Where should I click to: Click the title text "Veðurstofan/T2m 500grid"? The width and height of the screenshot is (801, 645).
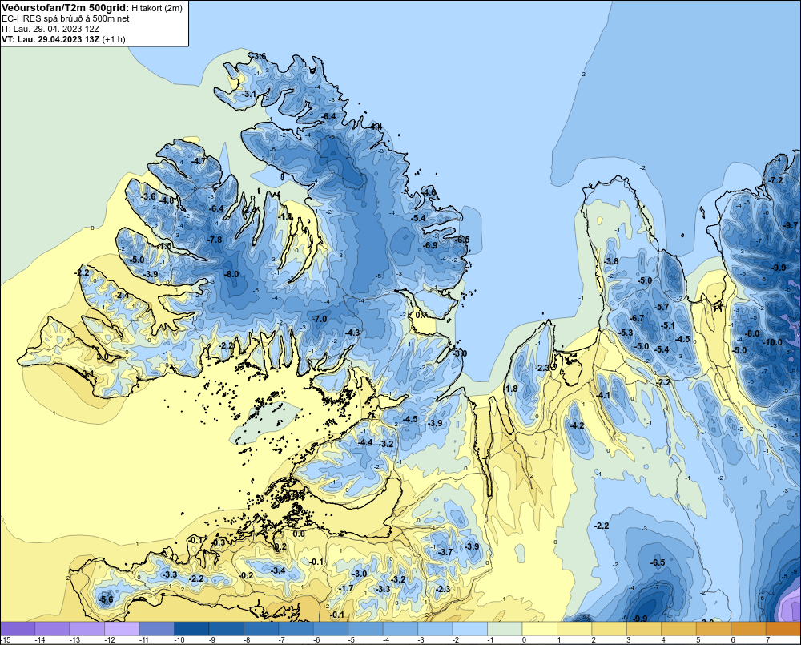pyautogui.click(x=64, y=8)
